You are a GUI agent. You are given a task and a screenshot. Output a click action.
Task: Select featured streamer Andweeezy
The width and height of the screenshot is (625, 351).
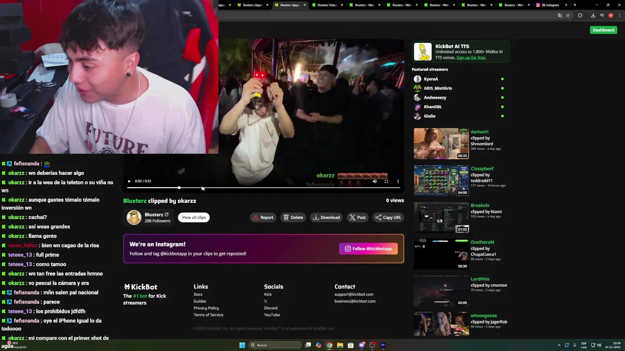click(x=435, y=97)
